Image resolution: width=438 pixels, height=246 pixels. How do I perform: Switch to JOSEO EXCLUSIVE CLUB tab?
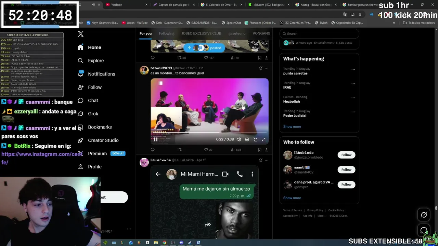coord(201,33)
